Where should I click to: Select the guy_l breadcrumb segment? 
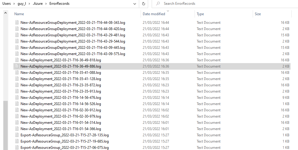22,4
